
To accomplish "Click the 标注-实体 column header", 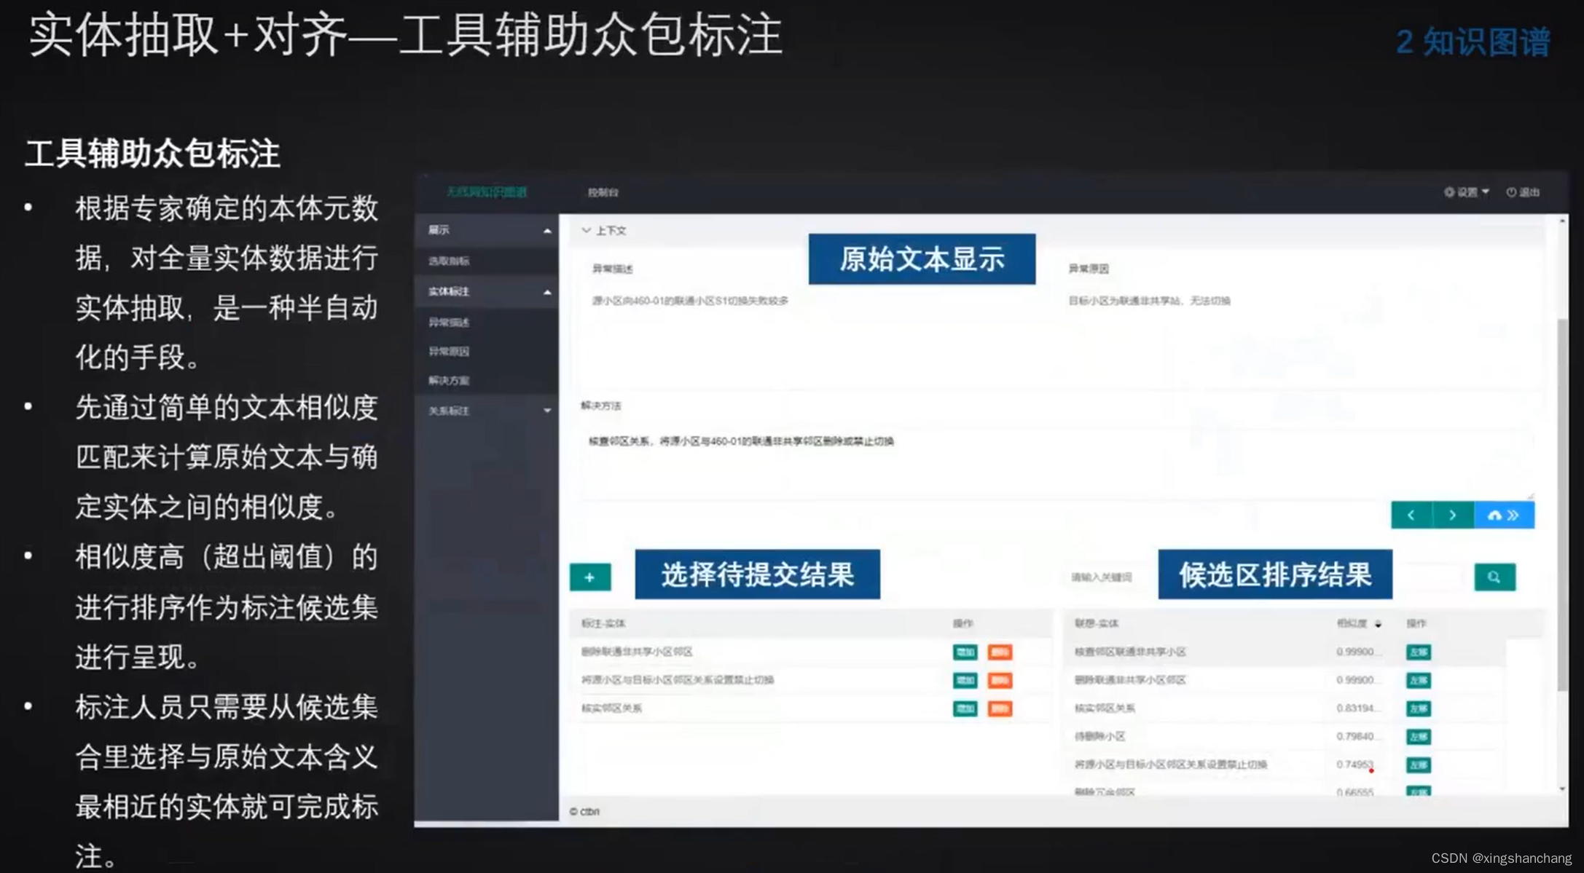I will (x=603, y=623).
